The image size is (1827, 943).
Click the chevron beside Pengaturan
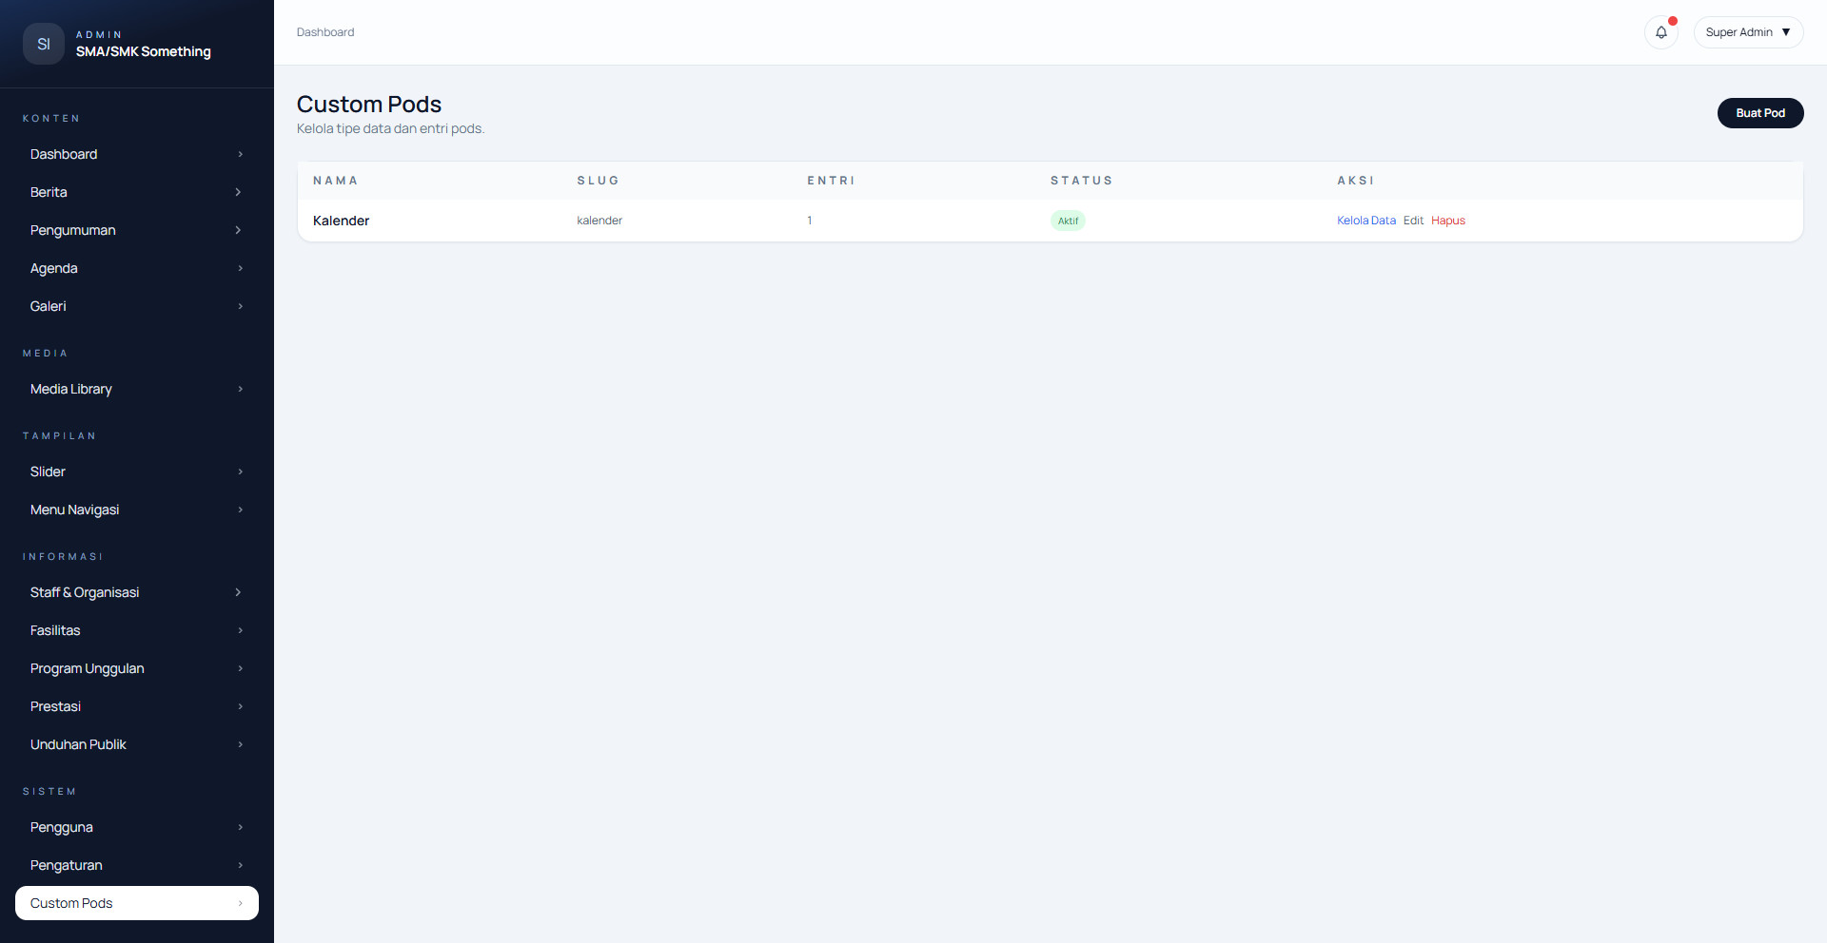click(x=240, y=865)
